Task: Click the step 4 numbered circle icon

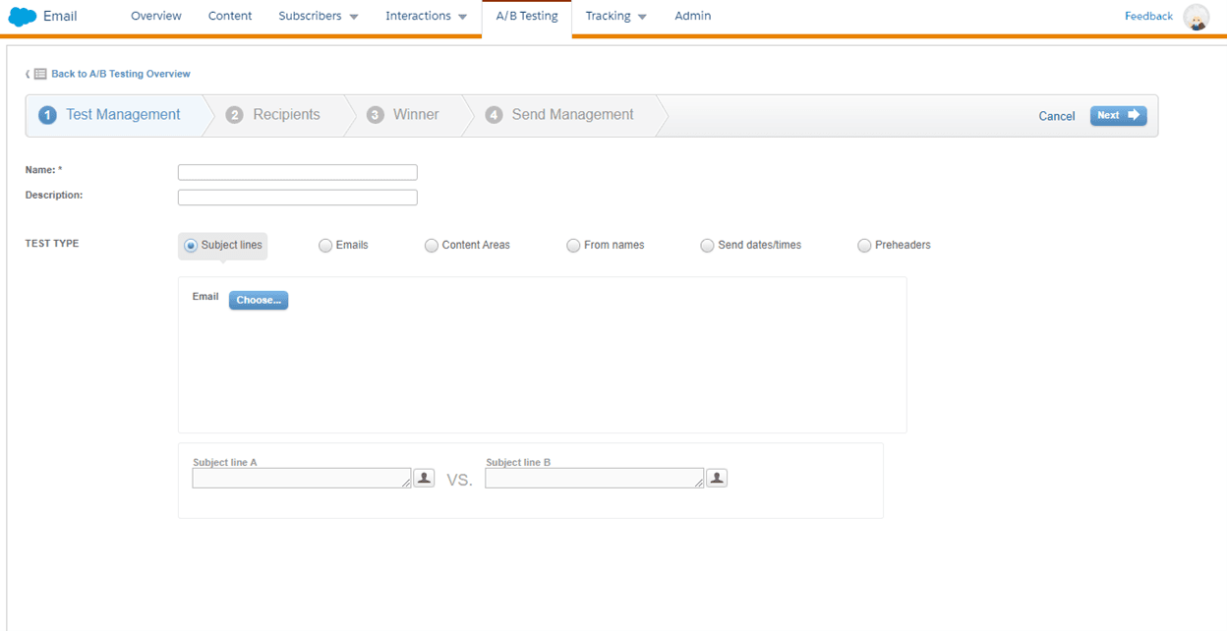Action: point(494,114)
